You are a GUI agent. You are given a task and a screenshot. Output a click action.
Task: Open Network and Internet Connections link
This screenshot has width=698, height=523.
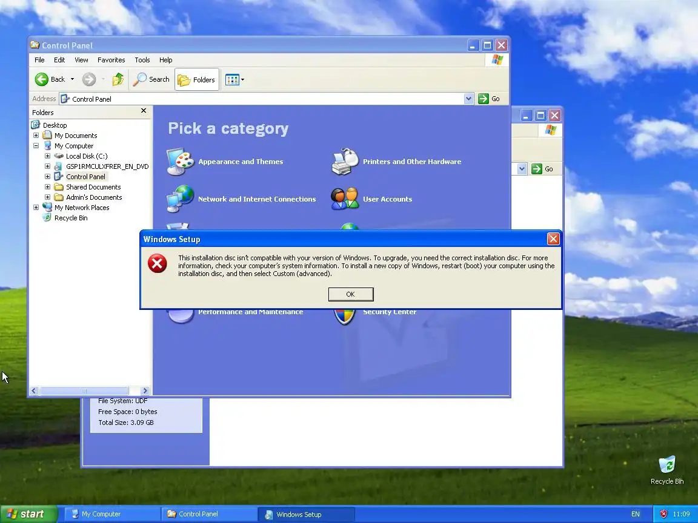click(x=257, y=199)
